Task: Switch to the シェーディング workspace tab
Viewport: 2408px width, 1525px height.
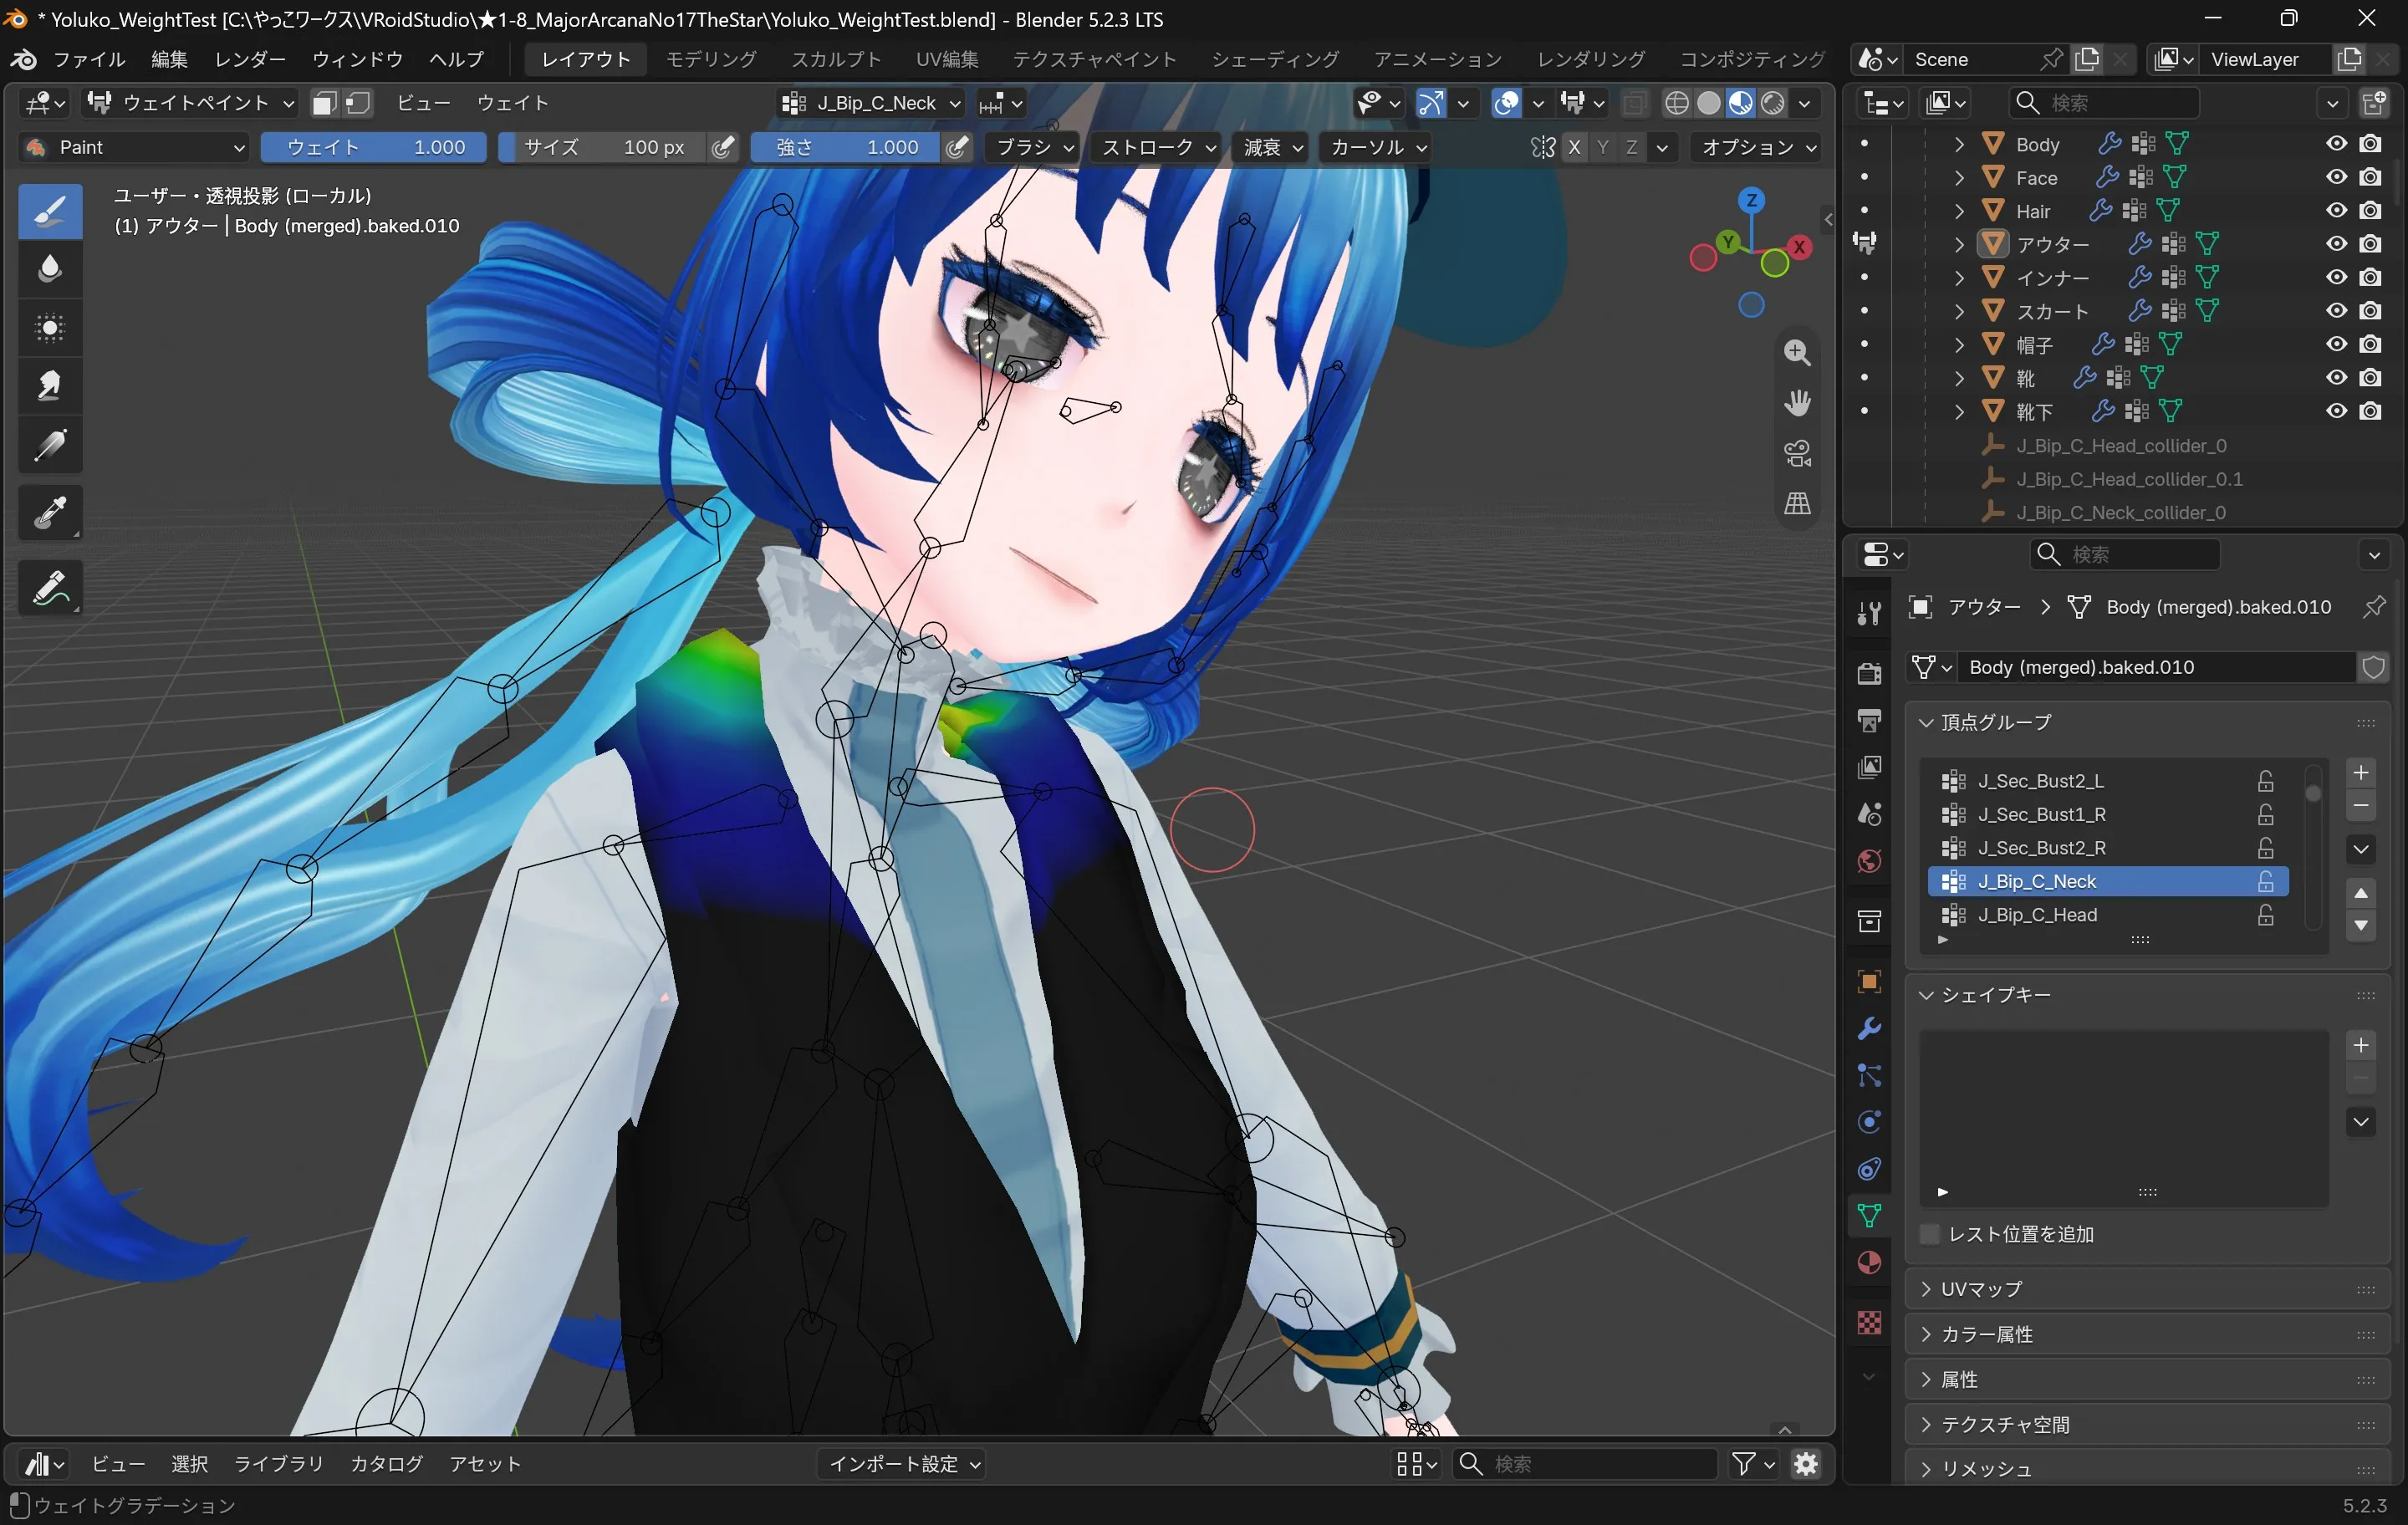Action: (x=1275, y=59)
